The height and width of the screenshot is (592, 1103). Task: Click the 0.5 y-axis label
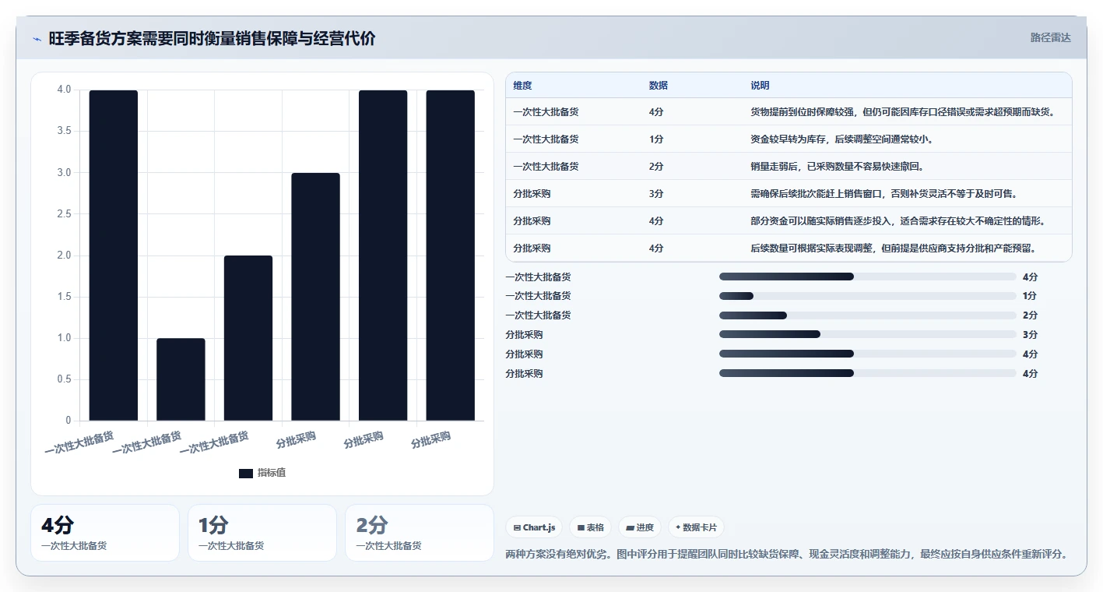[x=64, y=379]
